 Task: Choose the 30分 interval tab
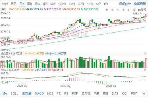pos(81,4)
